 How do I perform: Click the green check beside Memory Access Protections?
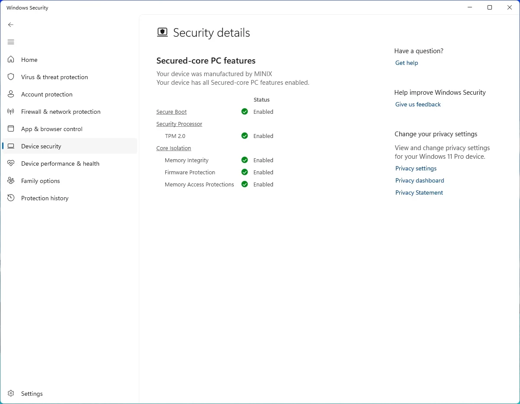point(244,184)
